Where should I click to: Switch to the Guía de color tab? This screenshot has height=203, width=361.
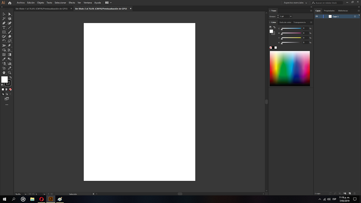click(x=285, y=22)
